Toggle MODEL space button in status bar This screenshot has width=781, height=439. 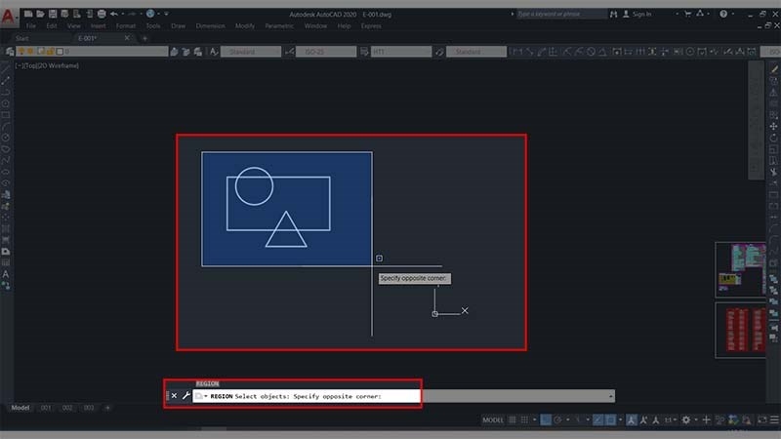point(493,420)
